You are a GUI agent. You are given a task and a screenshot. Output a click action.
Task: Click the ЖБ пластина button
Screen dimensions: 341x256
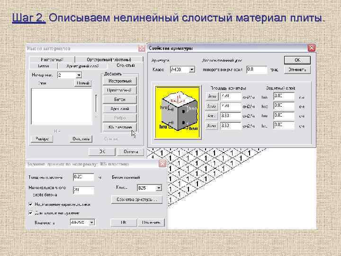120,127
